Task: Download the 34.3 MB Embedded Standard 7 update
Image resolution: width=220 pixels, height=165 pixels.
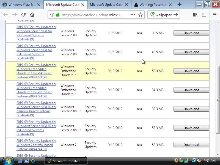Action: [191, 90]
